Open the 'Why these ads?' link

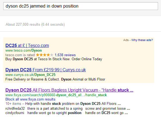pyautogui.click(x=142, y=40)
